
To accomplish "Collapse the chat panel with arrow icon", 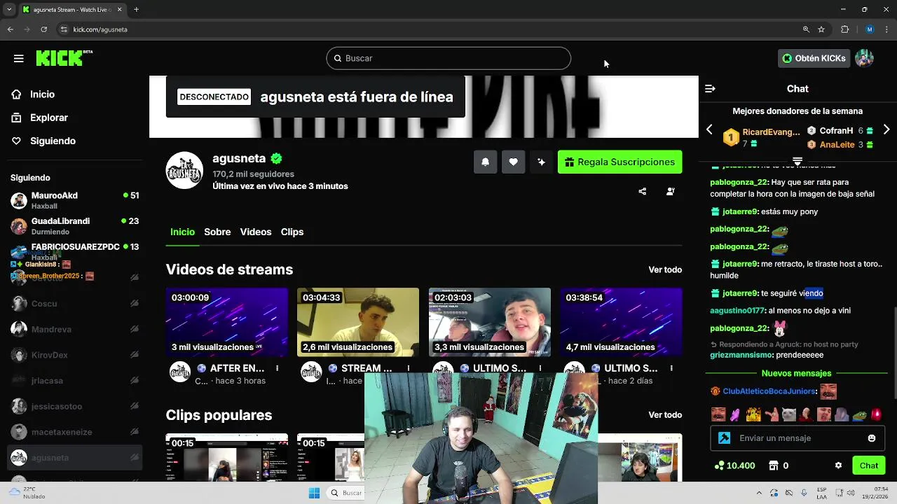I will [x=710, y=89].
